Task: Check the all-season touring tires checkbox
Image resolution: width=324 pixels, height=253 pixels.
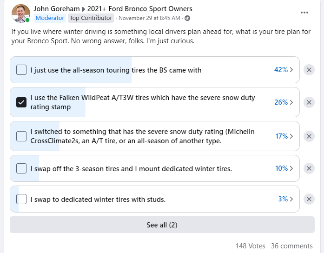Action: [21, 70]
